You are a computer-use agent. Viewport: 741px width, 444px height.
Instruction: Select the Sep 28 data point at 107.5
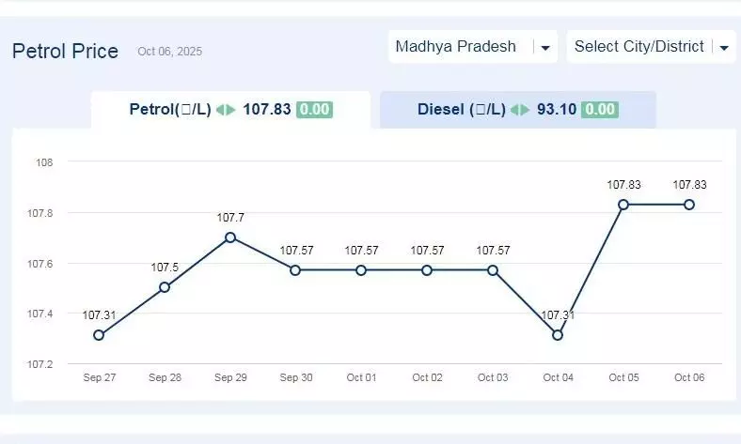click(165, 287)
